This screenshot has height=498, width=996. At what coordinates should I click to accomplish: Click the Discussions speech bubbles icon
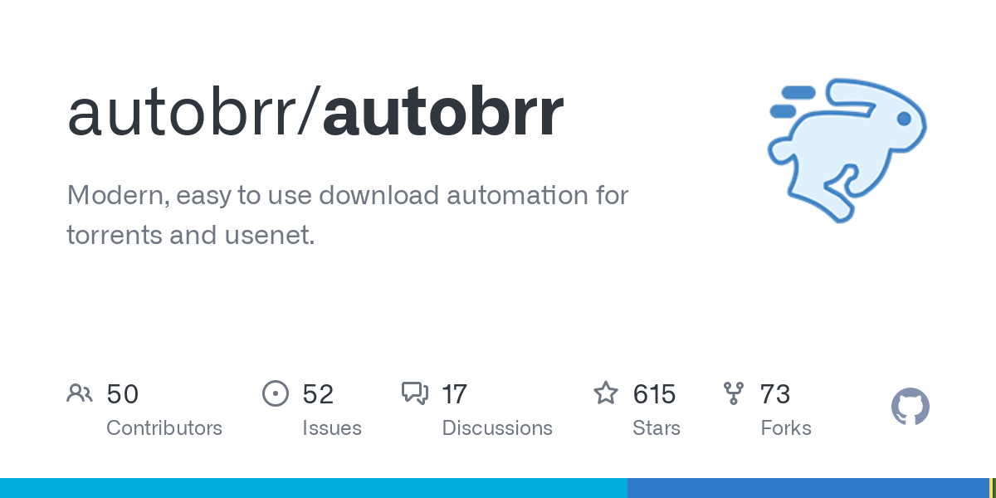415,393
